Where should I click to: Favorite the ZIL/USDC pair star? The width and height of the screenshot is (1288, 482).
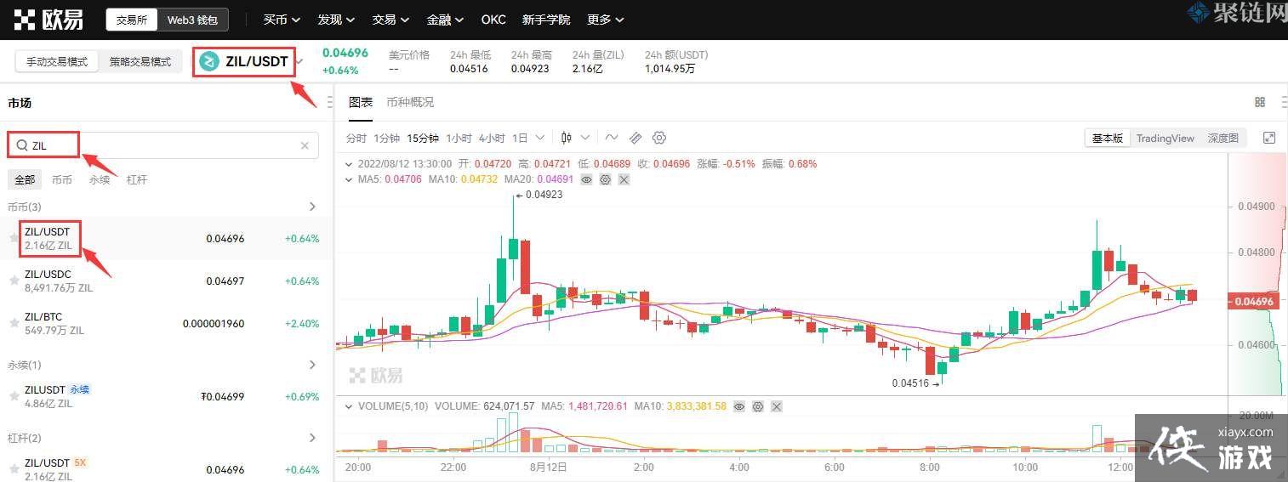pyautogui.click(x=14, y=281)
